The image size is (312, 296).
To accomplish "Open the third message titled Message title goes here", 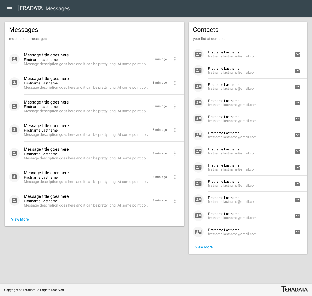I will [x=46, y=102].
